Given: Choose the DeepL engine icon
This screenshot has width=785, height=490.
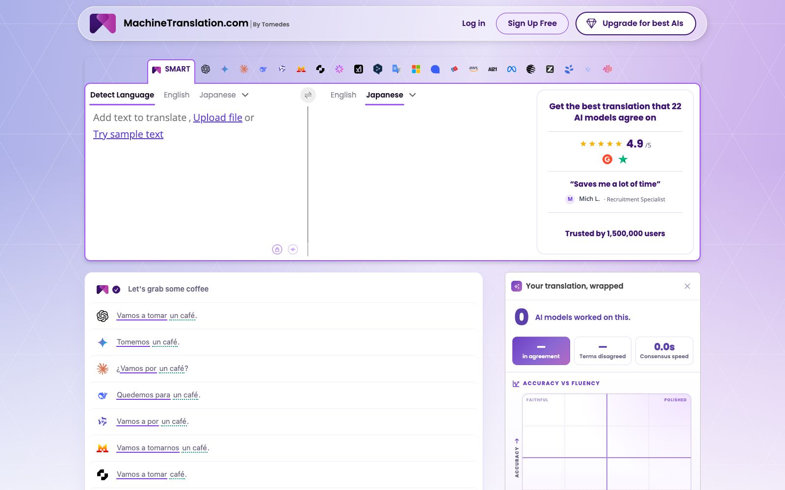Looking at the screenshot, I should (x=378, y=69).
